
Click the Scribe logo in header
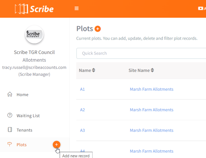[34, 9]
